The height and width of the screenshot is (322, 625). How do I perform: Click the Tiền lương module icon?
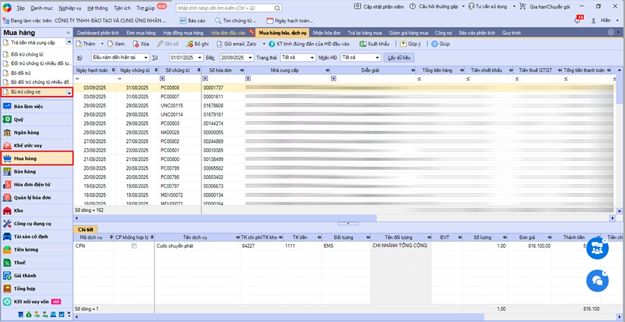(x=7, y=250)
